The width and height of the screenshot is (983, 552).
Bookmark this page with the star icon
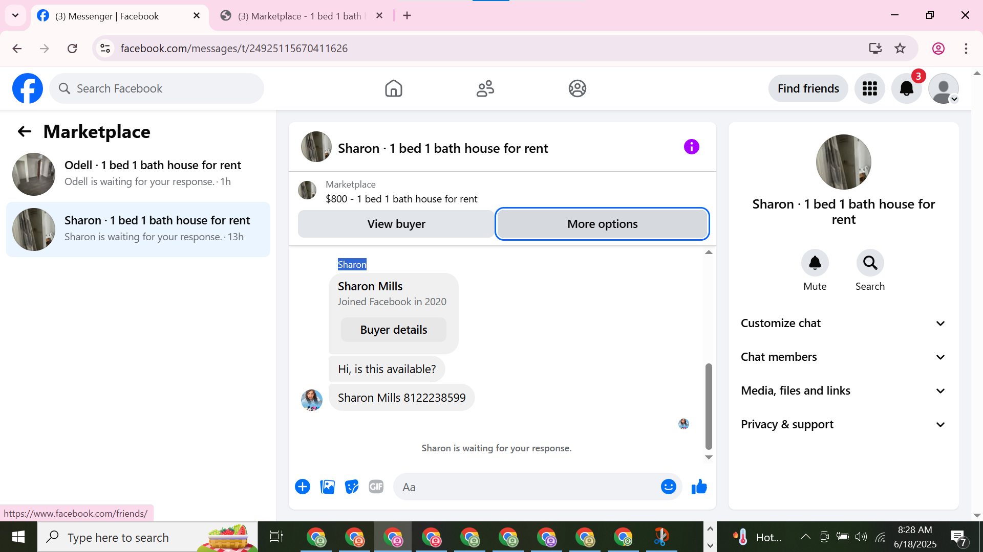coord(900,48)
